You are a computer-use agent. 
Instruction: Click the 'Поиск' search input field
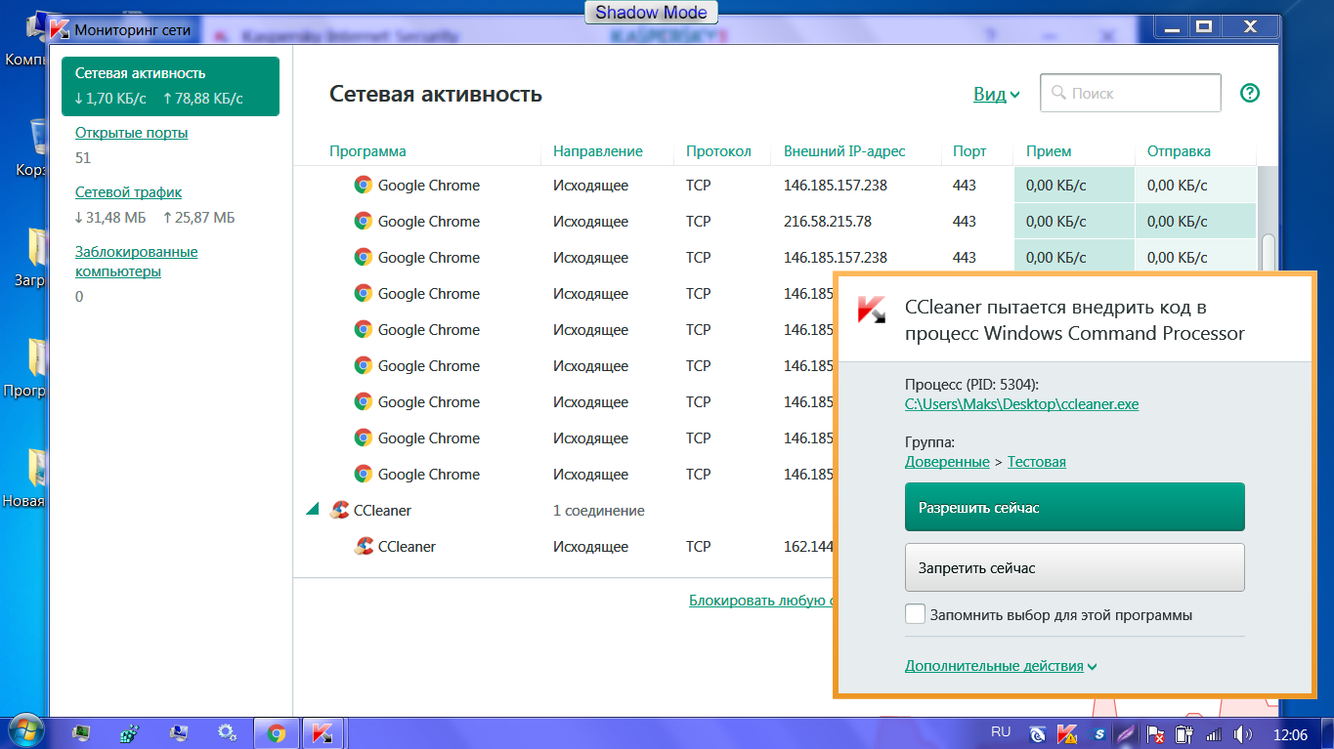tap(1139, 94)
